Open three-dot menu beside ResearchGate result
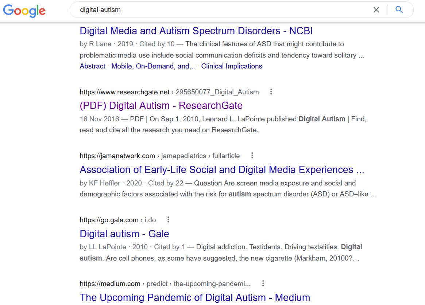Image resolution: width=425 pixels, height=305 pixels. tap(271, 92)
